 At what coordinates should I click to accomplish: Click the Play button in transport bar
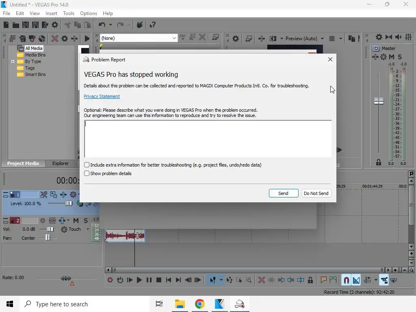pyautogui.click(x=139, y=280)
